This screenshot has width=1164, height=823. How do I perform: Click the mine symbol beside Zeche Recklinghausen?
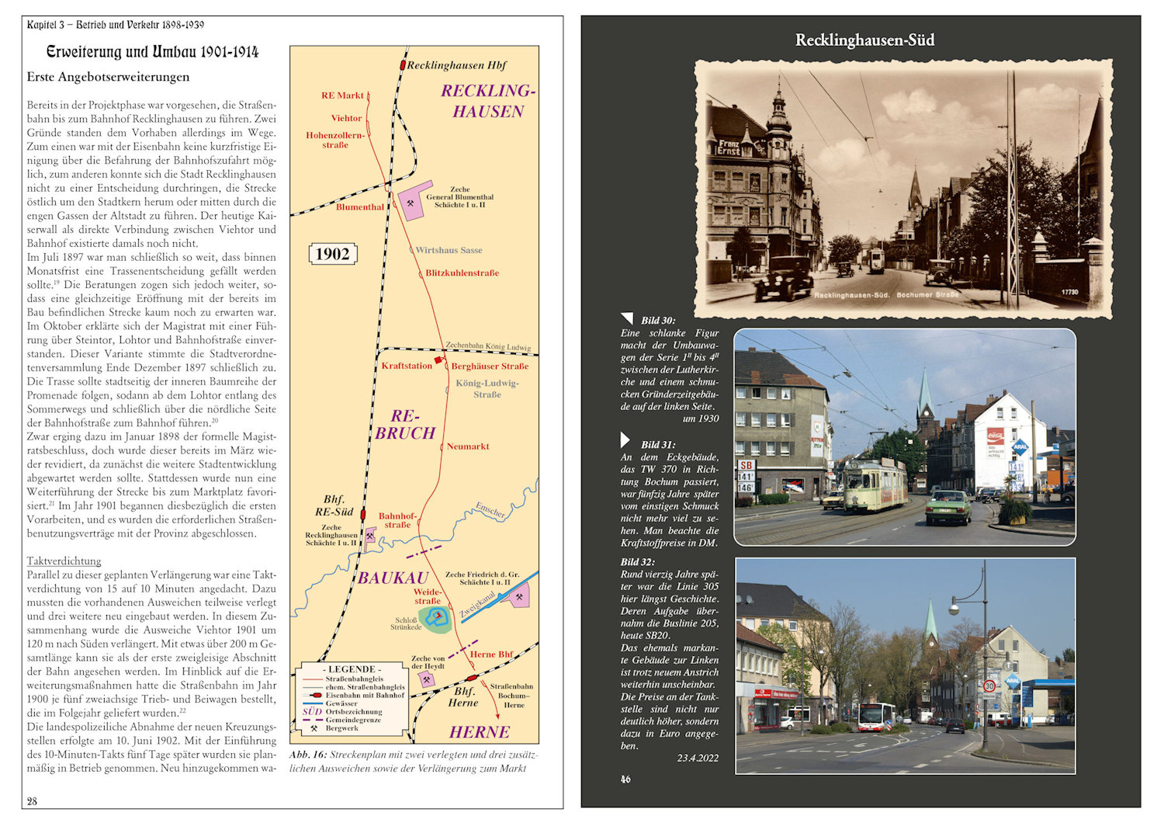point(370,535)
